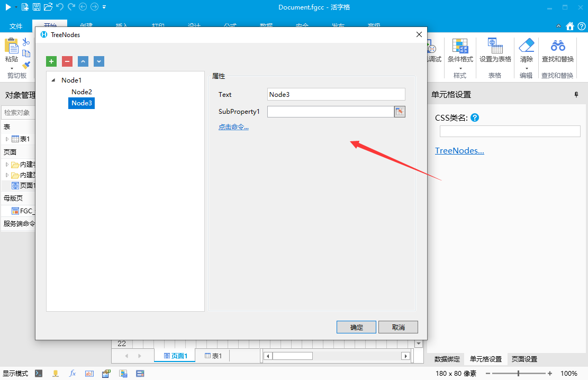Expand the first 内建 folder in pages
The image size is (588, 380).
click(x=7, y=164)
